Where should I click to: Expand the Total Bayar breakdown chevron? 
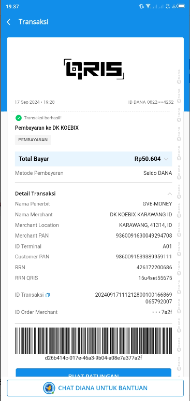coord(166,159)
